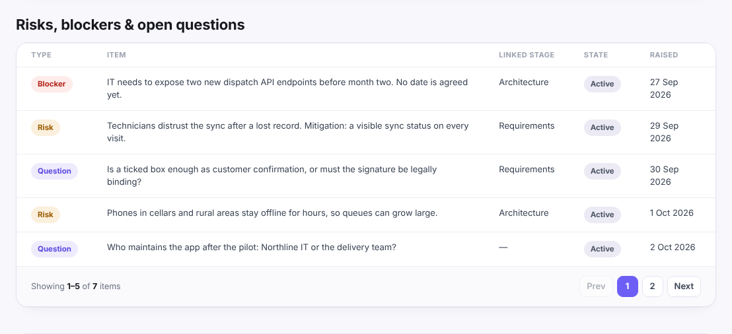Click Requirements stage in the technicians sync row
This screenshot has height=334, width=732.
pyautogui.click(x=527, y=126)
